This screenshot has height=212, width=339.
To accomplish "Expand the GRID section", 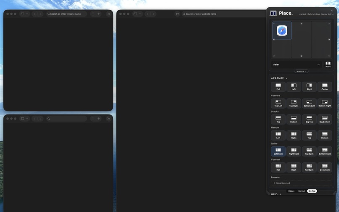I will pyautogui.click(x=276, y=194).
